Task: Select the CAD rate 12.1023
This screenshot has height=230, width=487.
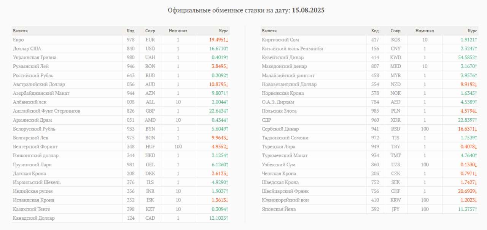Action: [x=218, y=218]
